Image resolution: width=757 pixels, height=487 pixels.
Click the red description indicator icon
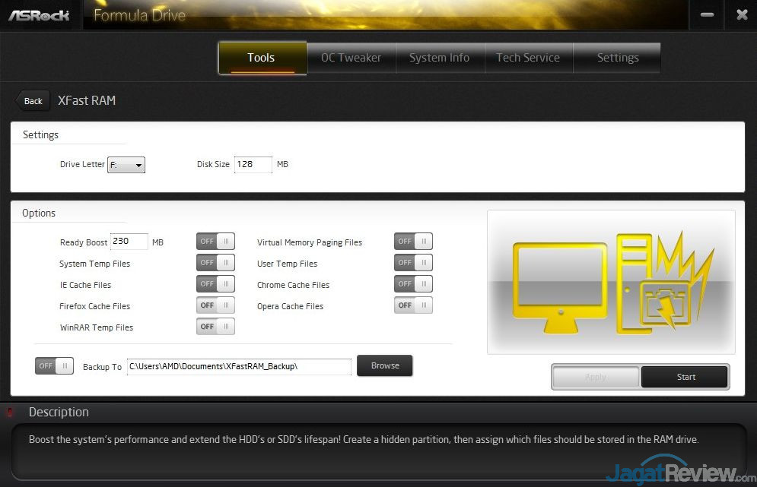pyautogui.click(x=9, y=412)
